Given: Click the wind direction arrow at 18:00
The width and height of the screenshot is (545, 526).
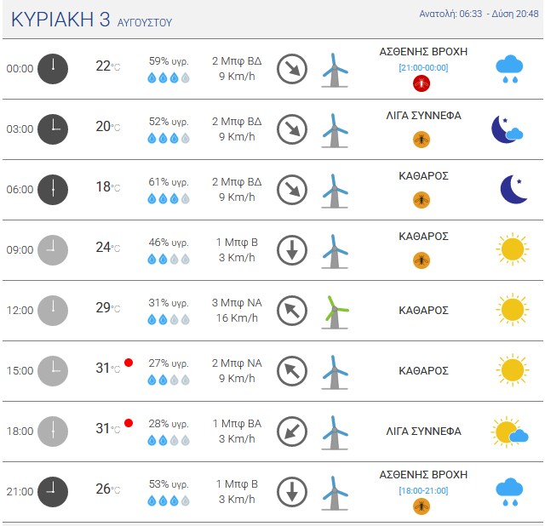Looking at the screenshot, I should coord(292,432).
